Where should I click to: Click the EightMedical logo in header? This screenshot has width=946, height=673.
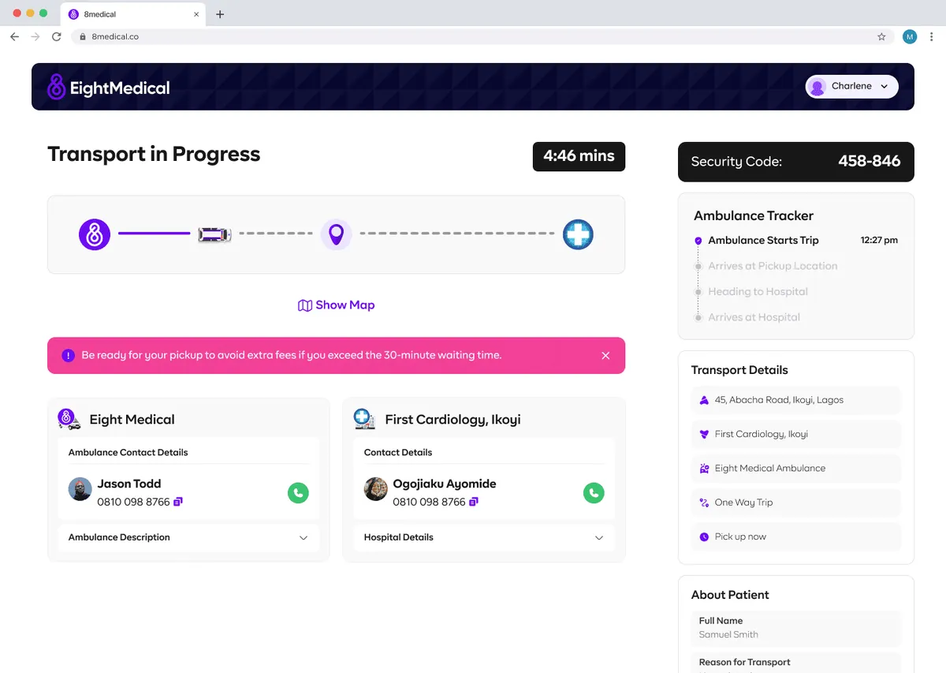(x=108, y=87)
